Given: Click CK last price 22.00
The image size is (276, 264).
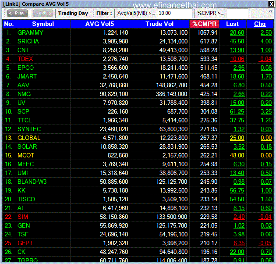Looking at the screenshot, I should point(237,252).
